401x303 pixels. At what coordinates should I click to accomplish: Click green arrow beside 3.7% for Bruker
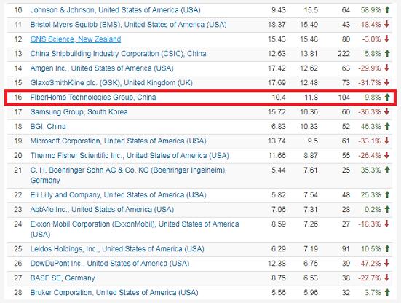point(387,292)
